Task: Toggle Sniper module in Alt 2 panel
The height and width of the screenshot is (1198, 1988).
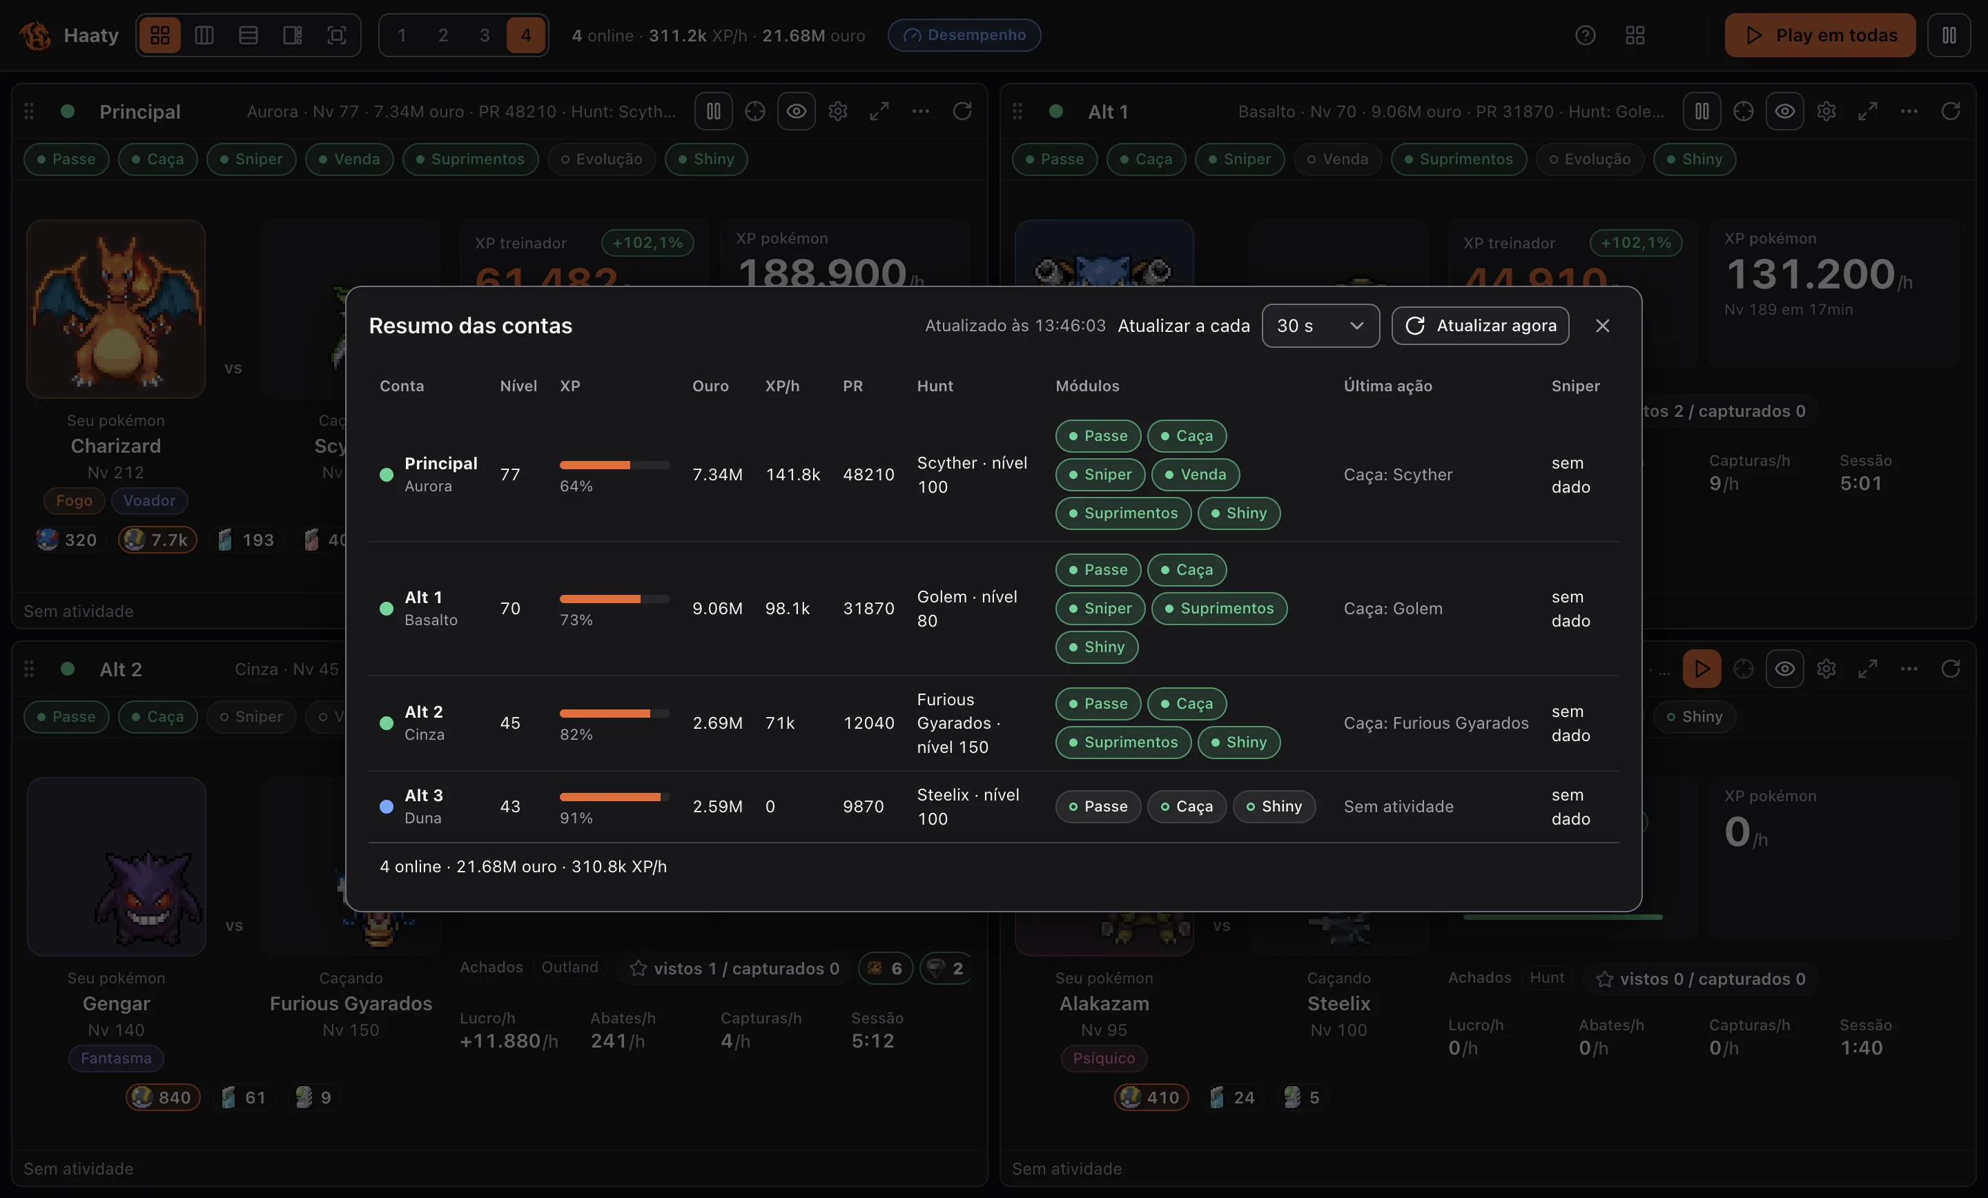Action: [251, 716]
